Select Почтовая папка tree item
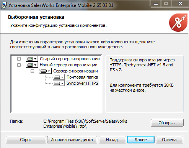The image size is (189, 148). (x=82, y=77)
